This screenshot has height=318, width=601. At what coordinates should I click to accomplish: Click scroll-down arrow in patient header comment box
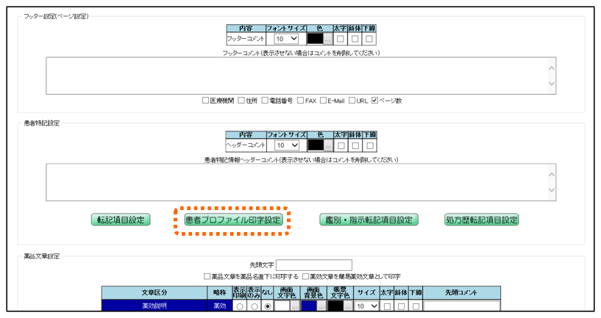552,191
